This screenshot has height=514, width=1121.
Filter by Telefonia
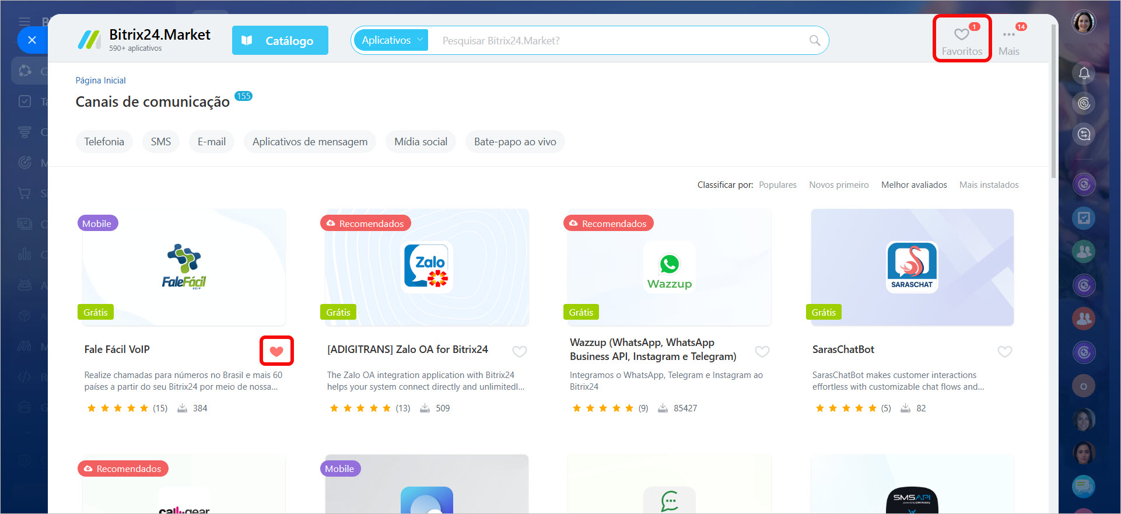tap(104, 142)
